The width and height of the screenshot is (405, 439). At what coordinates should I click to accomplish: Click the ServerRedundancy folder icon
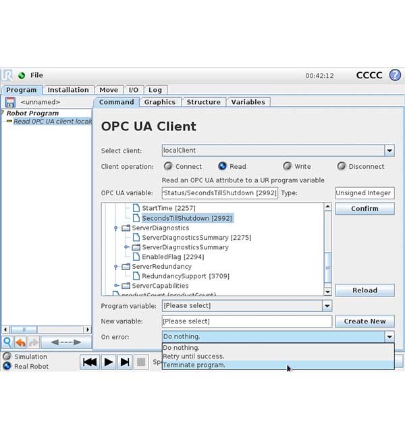(126, 266)
